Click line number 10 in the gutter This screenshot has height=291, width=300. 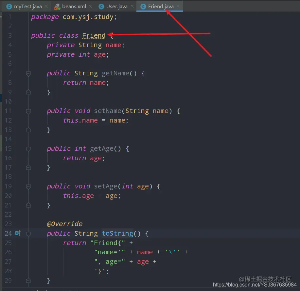tap(8, 101)
